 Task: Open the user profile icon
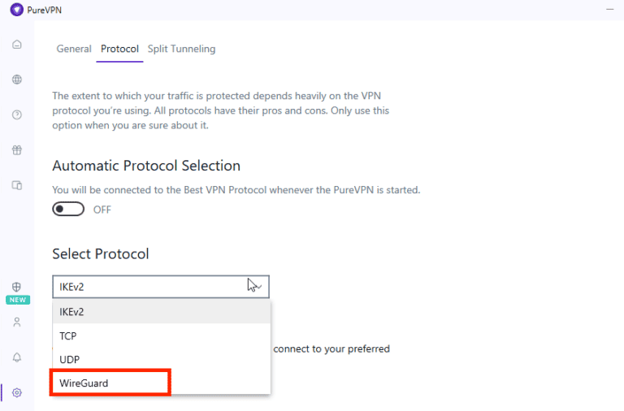click(x=17, y=322)
